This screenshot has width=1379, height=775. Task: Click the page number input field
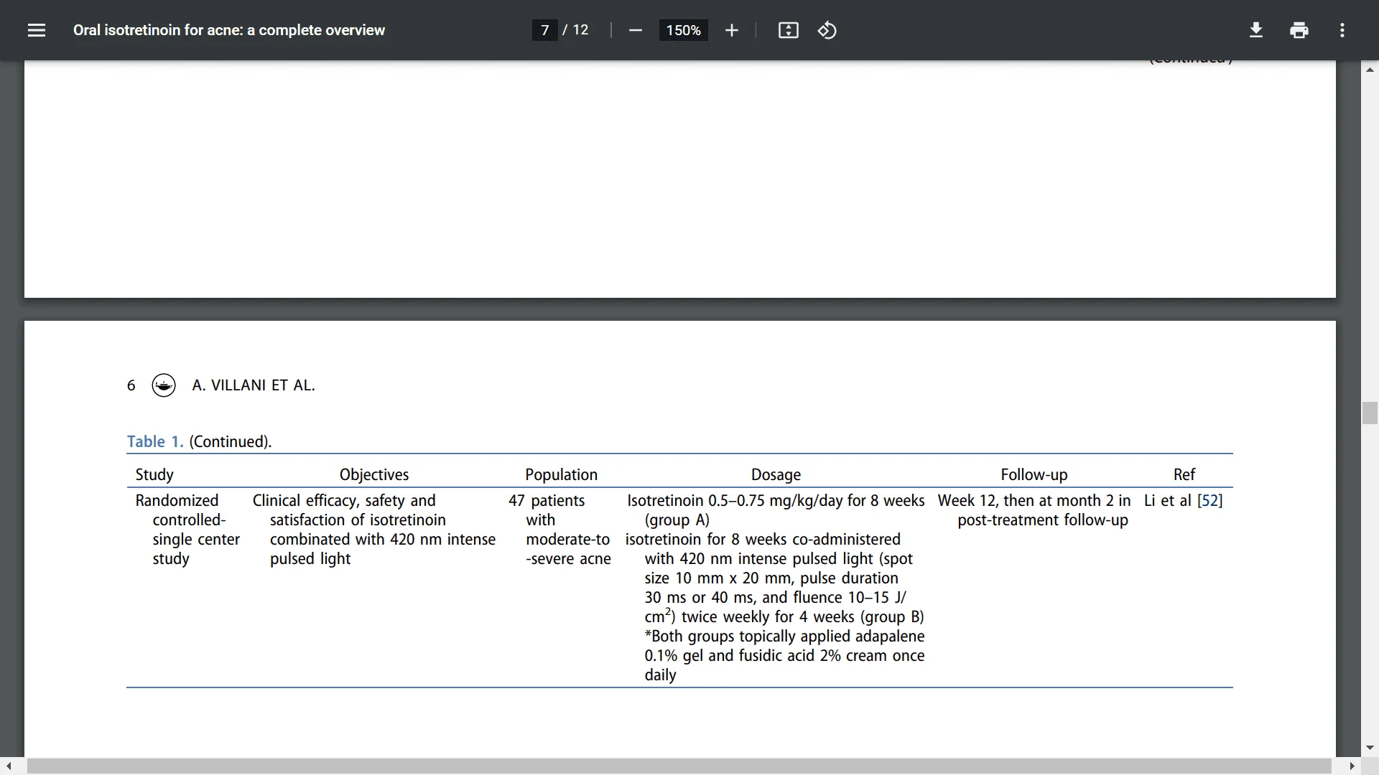pyautogui.click(x=545, y=30)
